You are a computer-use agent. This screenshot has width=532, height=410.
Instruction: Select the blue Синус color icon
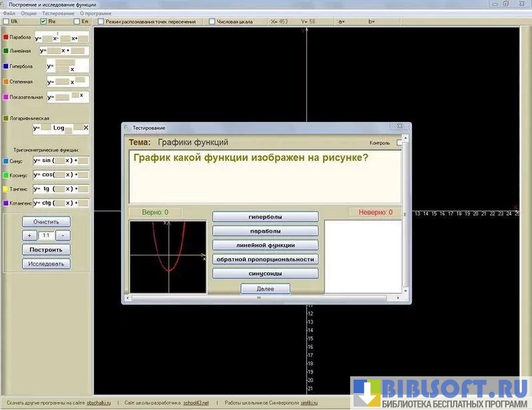click(x=6, y=161)
